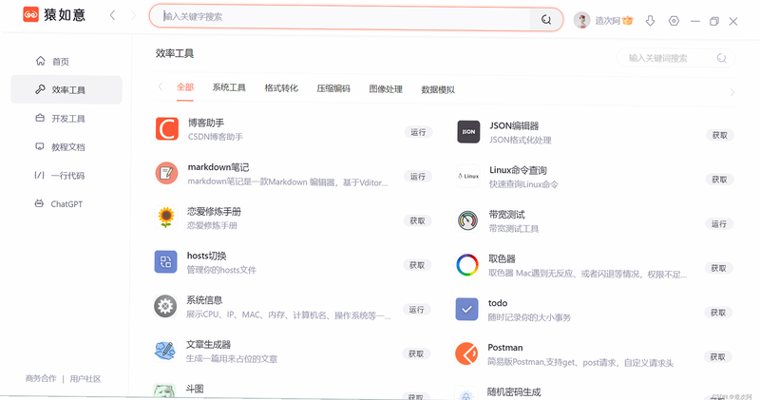Click the 带宽测试 gauge icon
Screen dimensions: 760x400
[x=467, y=220]
